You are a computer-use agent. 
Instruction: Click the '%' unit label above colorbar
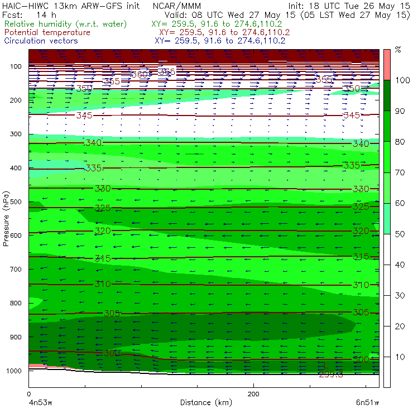[x=398, y=50]
